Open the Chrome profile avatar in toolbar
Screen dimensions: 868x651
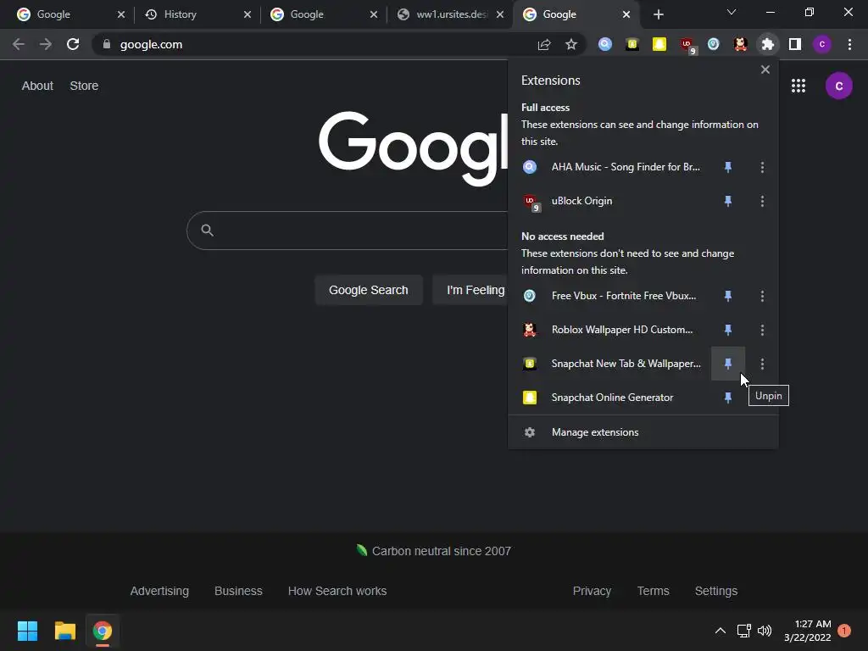point(822,44)
